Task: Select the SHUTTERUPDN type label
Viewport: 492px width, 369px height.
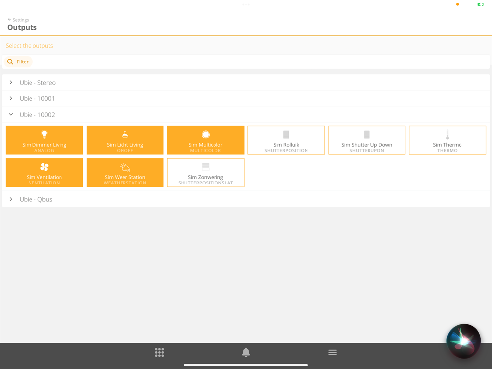Action: point(367,151)
